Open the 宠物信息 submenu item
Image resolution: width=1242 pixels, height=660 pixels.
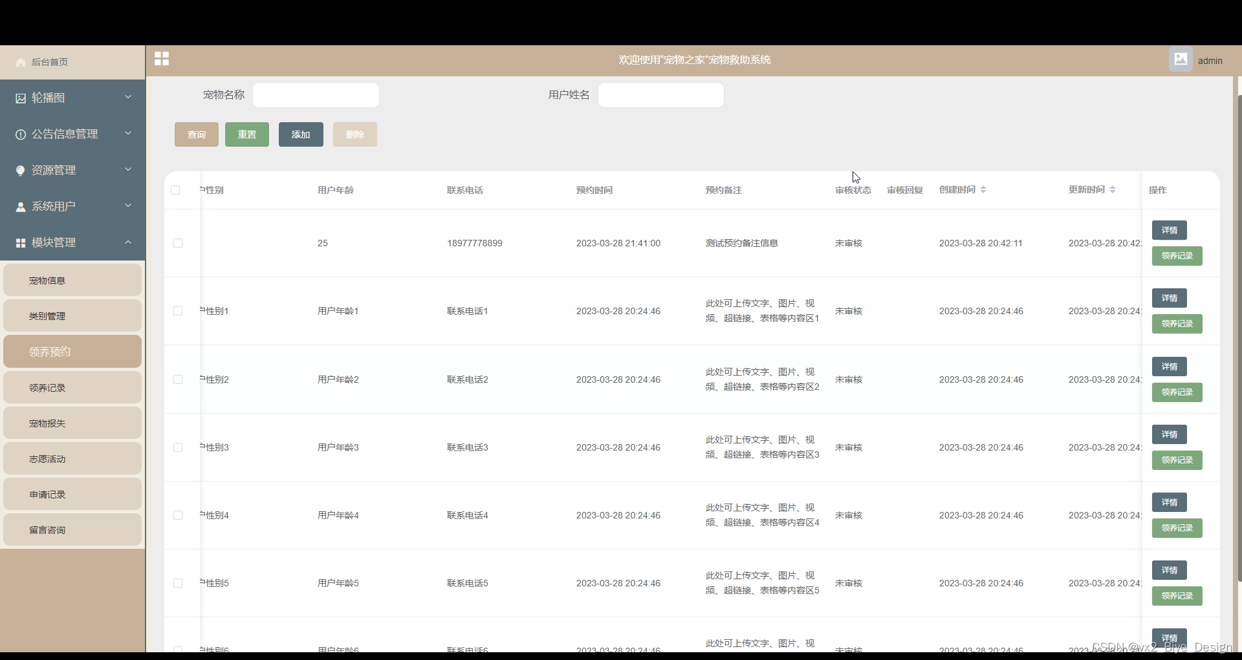[x=72, y=280]
